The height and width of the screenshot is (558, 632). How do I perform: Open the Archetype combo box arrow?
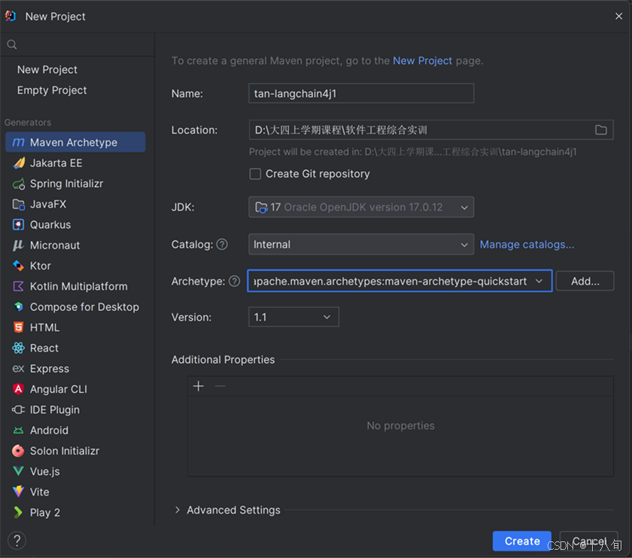pyautogui.click(x=539, y=281)
